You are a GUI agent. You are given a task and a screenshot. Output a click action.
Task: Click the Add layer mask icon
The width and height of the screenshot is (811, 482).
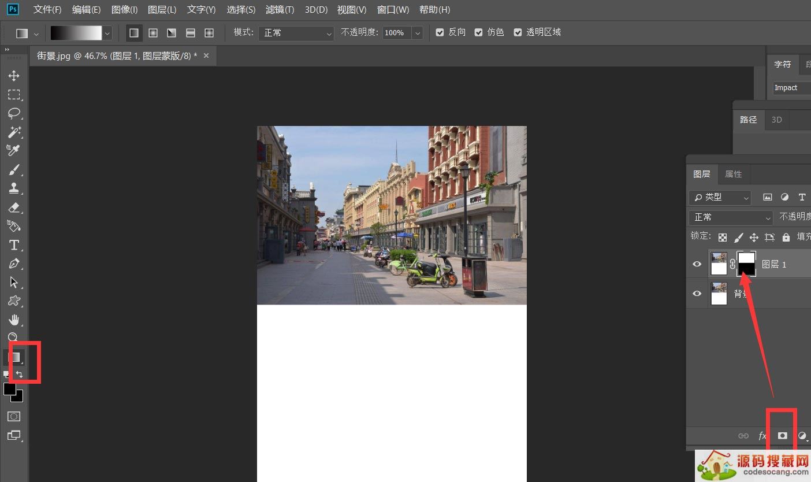(782, 435)
